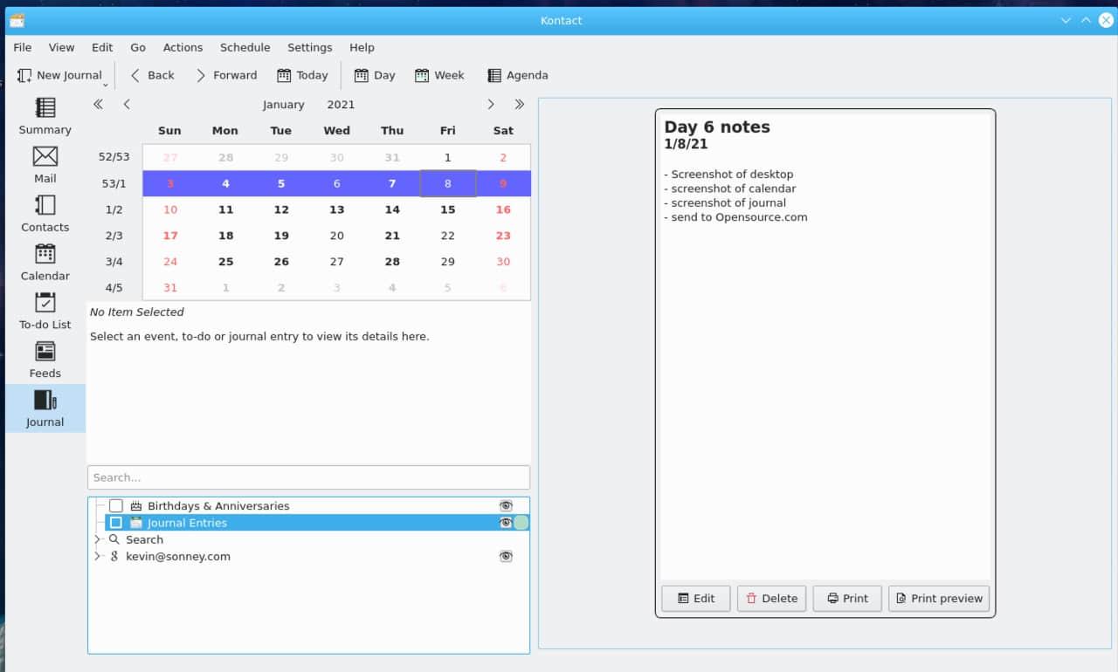1118x672 pixels.
Task: Open the Schedule menu
Action: (x=245, y=47)
